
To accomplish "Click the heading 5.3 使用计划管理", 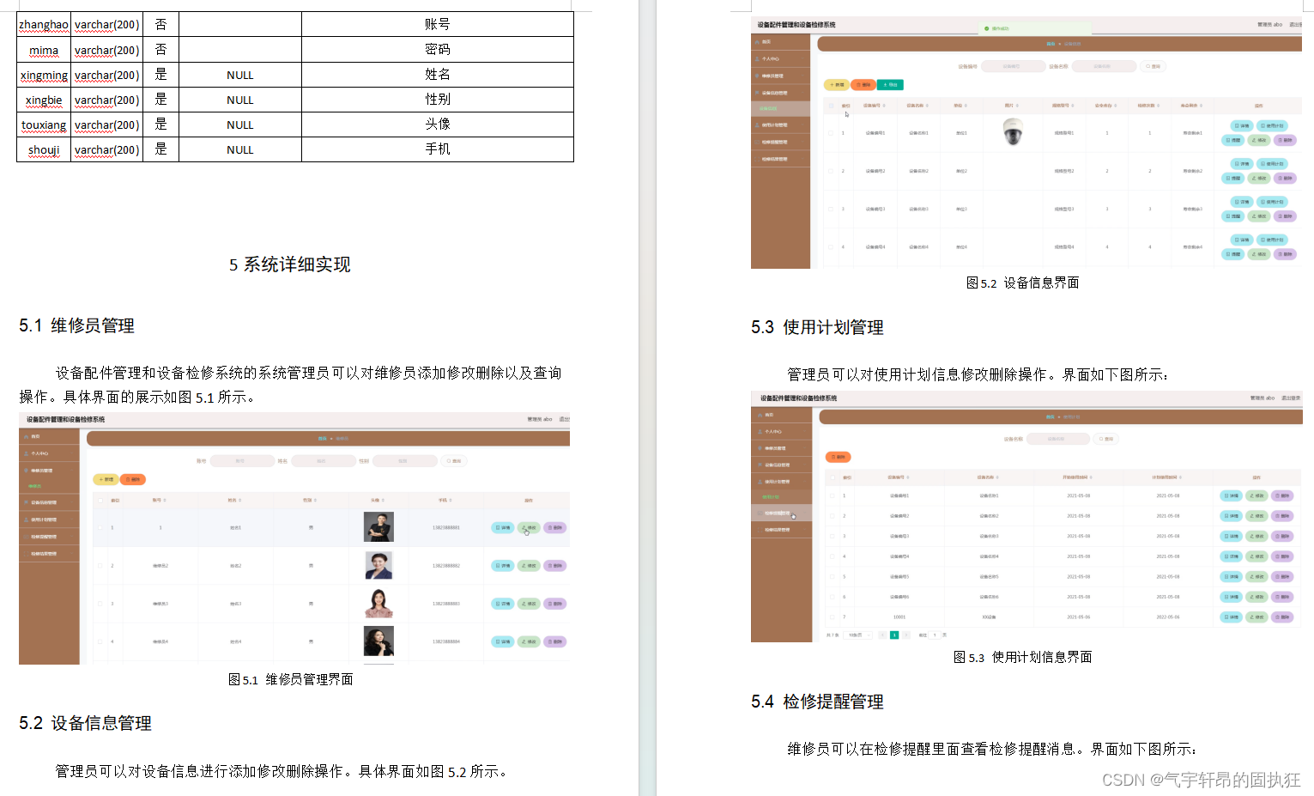I will tap(817, 327).
